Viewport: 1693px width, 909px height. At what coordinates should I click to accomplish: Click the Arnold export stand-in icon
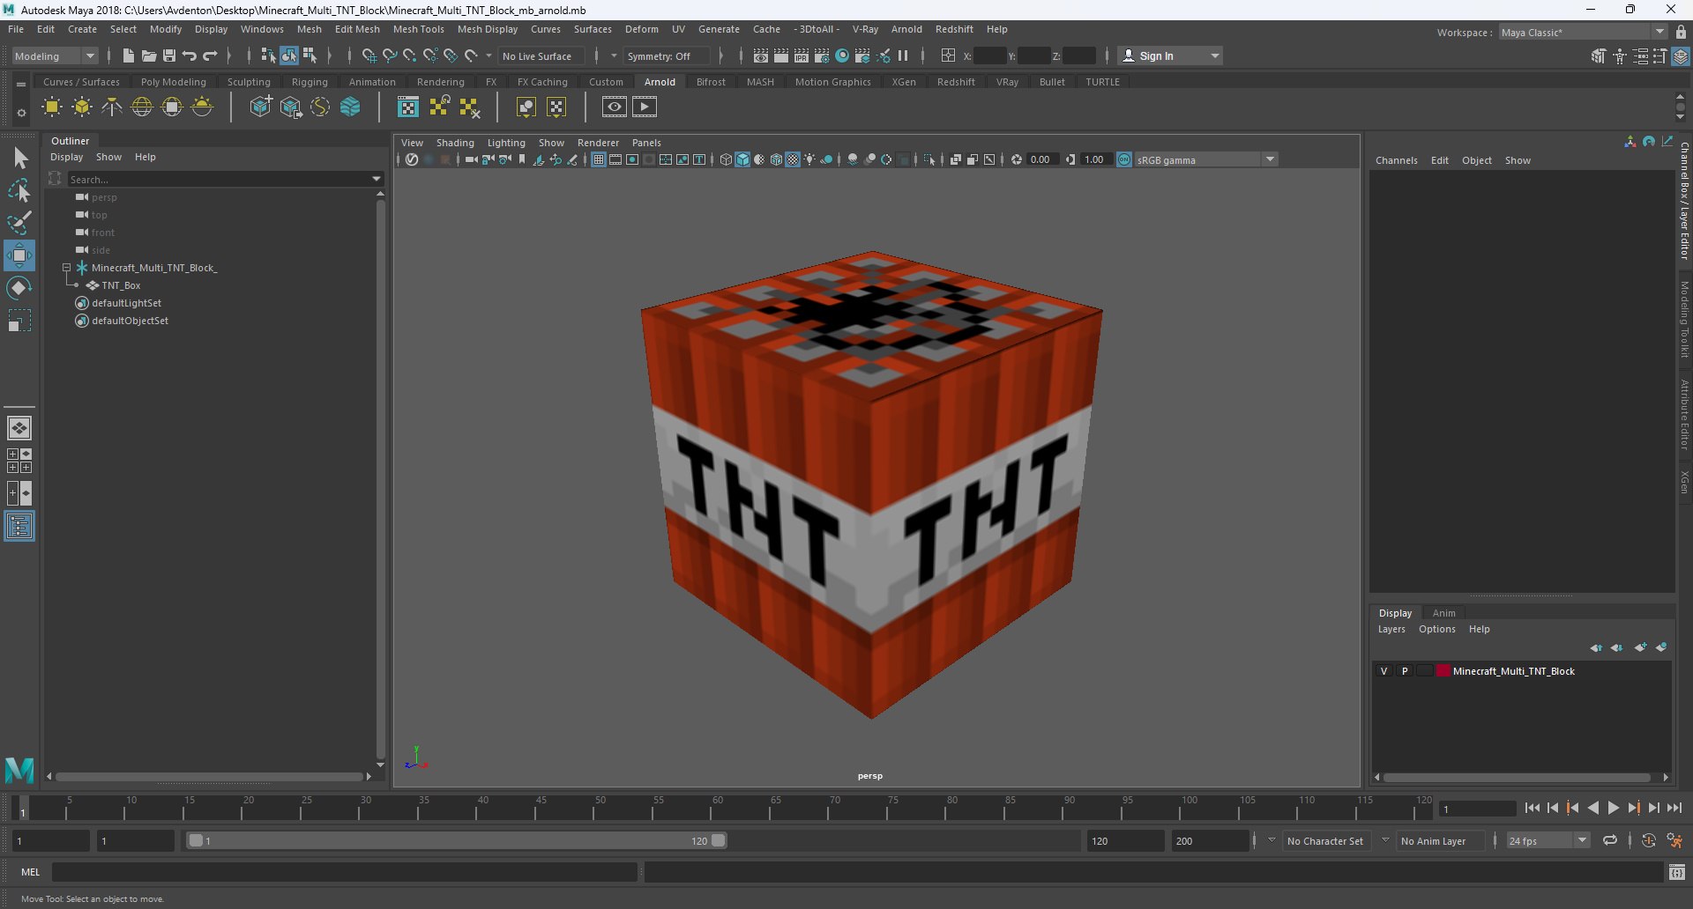click(x=290, y=107)
